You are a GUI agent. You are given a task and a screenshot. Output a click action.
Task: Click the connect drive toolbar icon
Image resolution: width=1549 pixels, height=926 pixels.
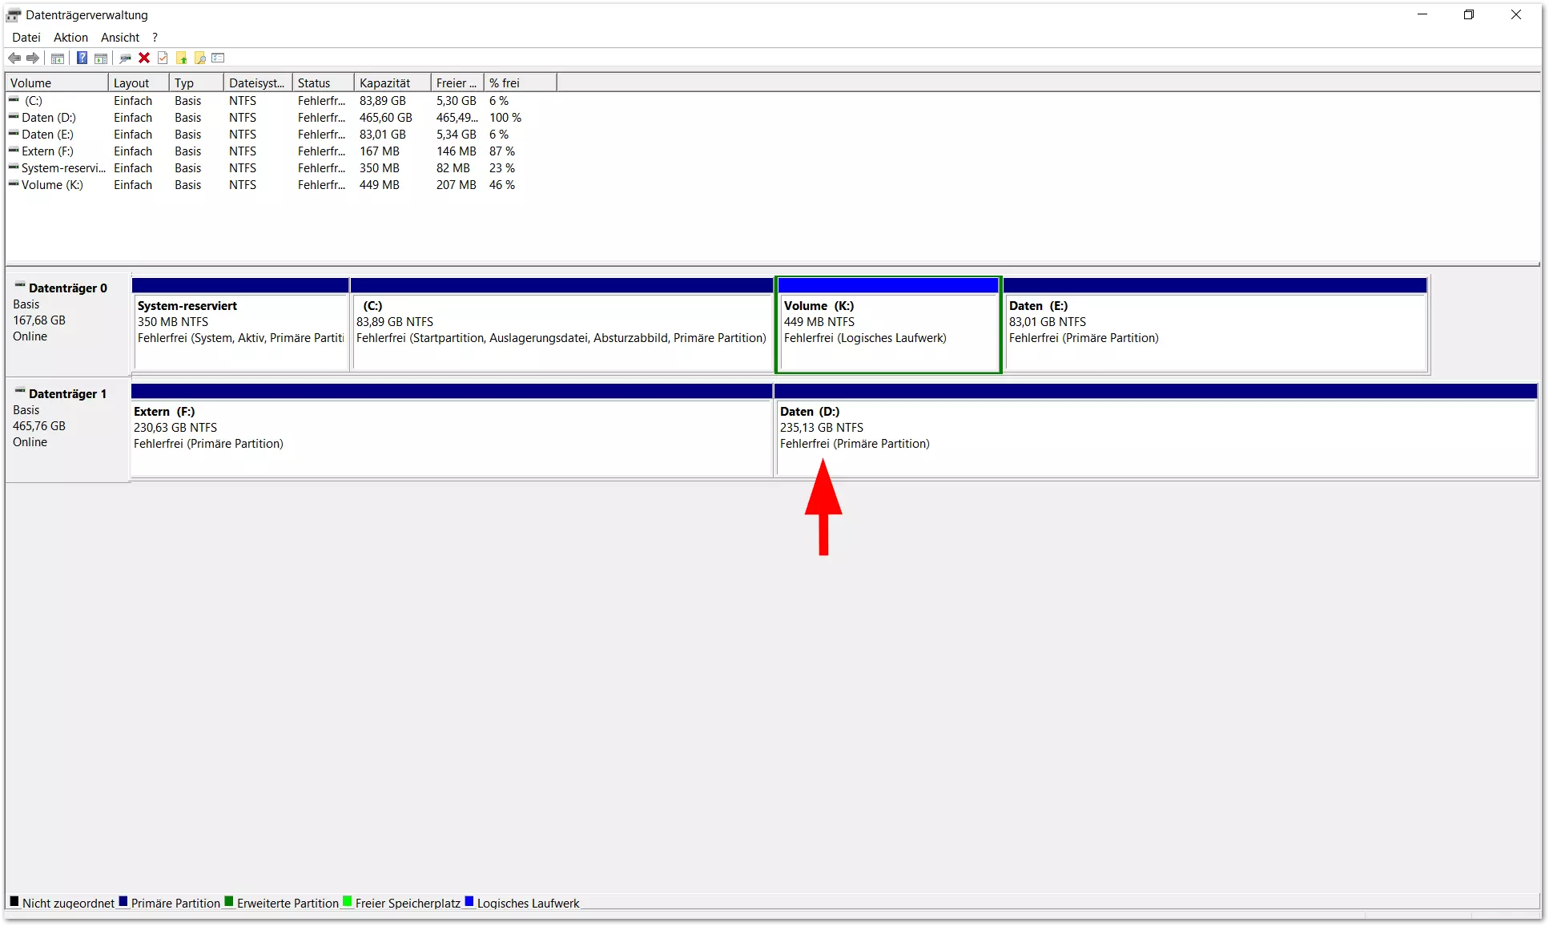point(125,58)
